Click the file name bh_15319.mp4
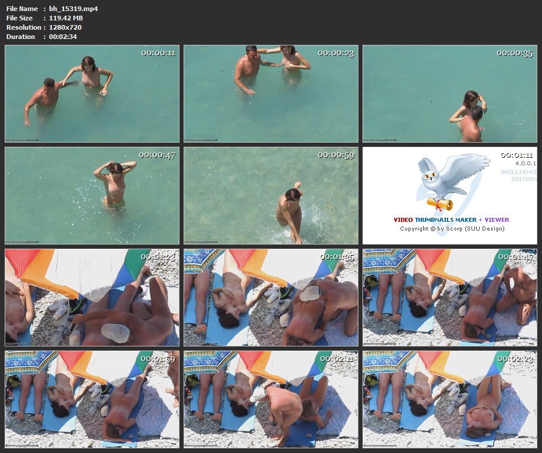The image size is (542, 453). pyautogui.click(x=73, y=9)
